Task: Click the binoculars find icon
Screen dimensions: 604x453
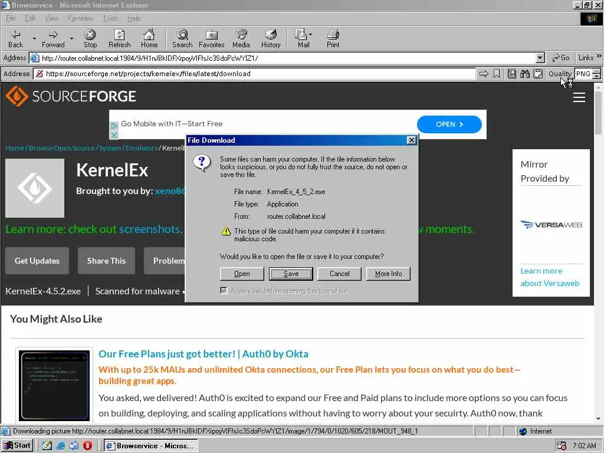Action: [524, 74]
